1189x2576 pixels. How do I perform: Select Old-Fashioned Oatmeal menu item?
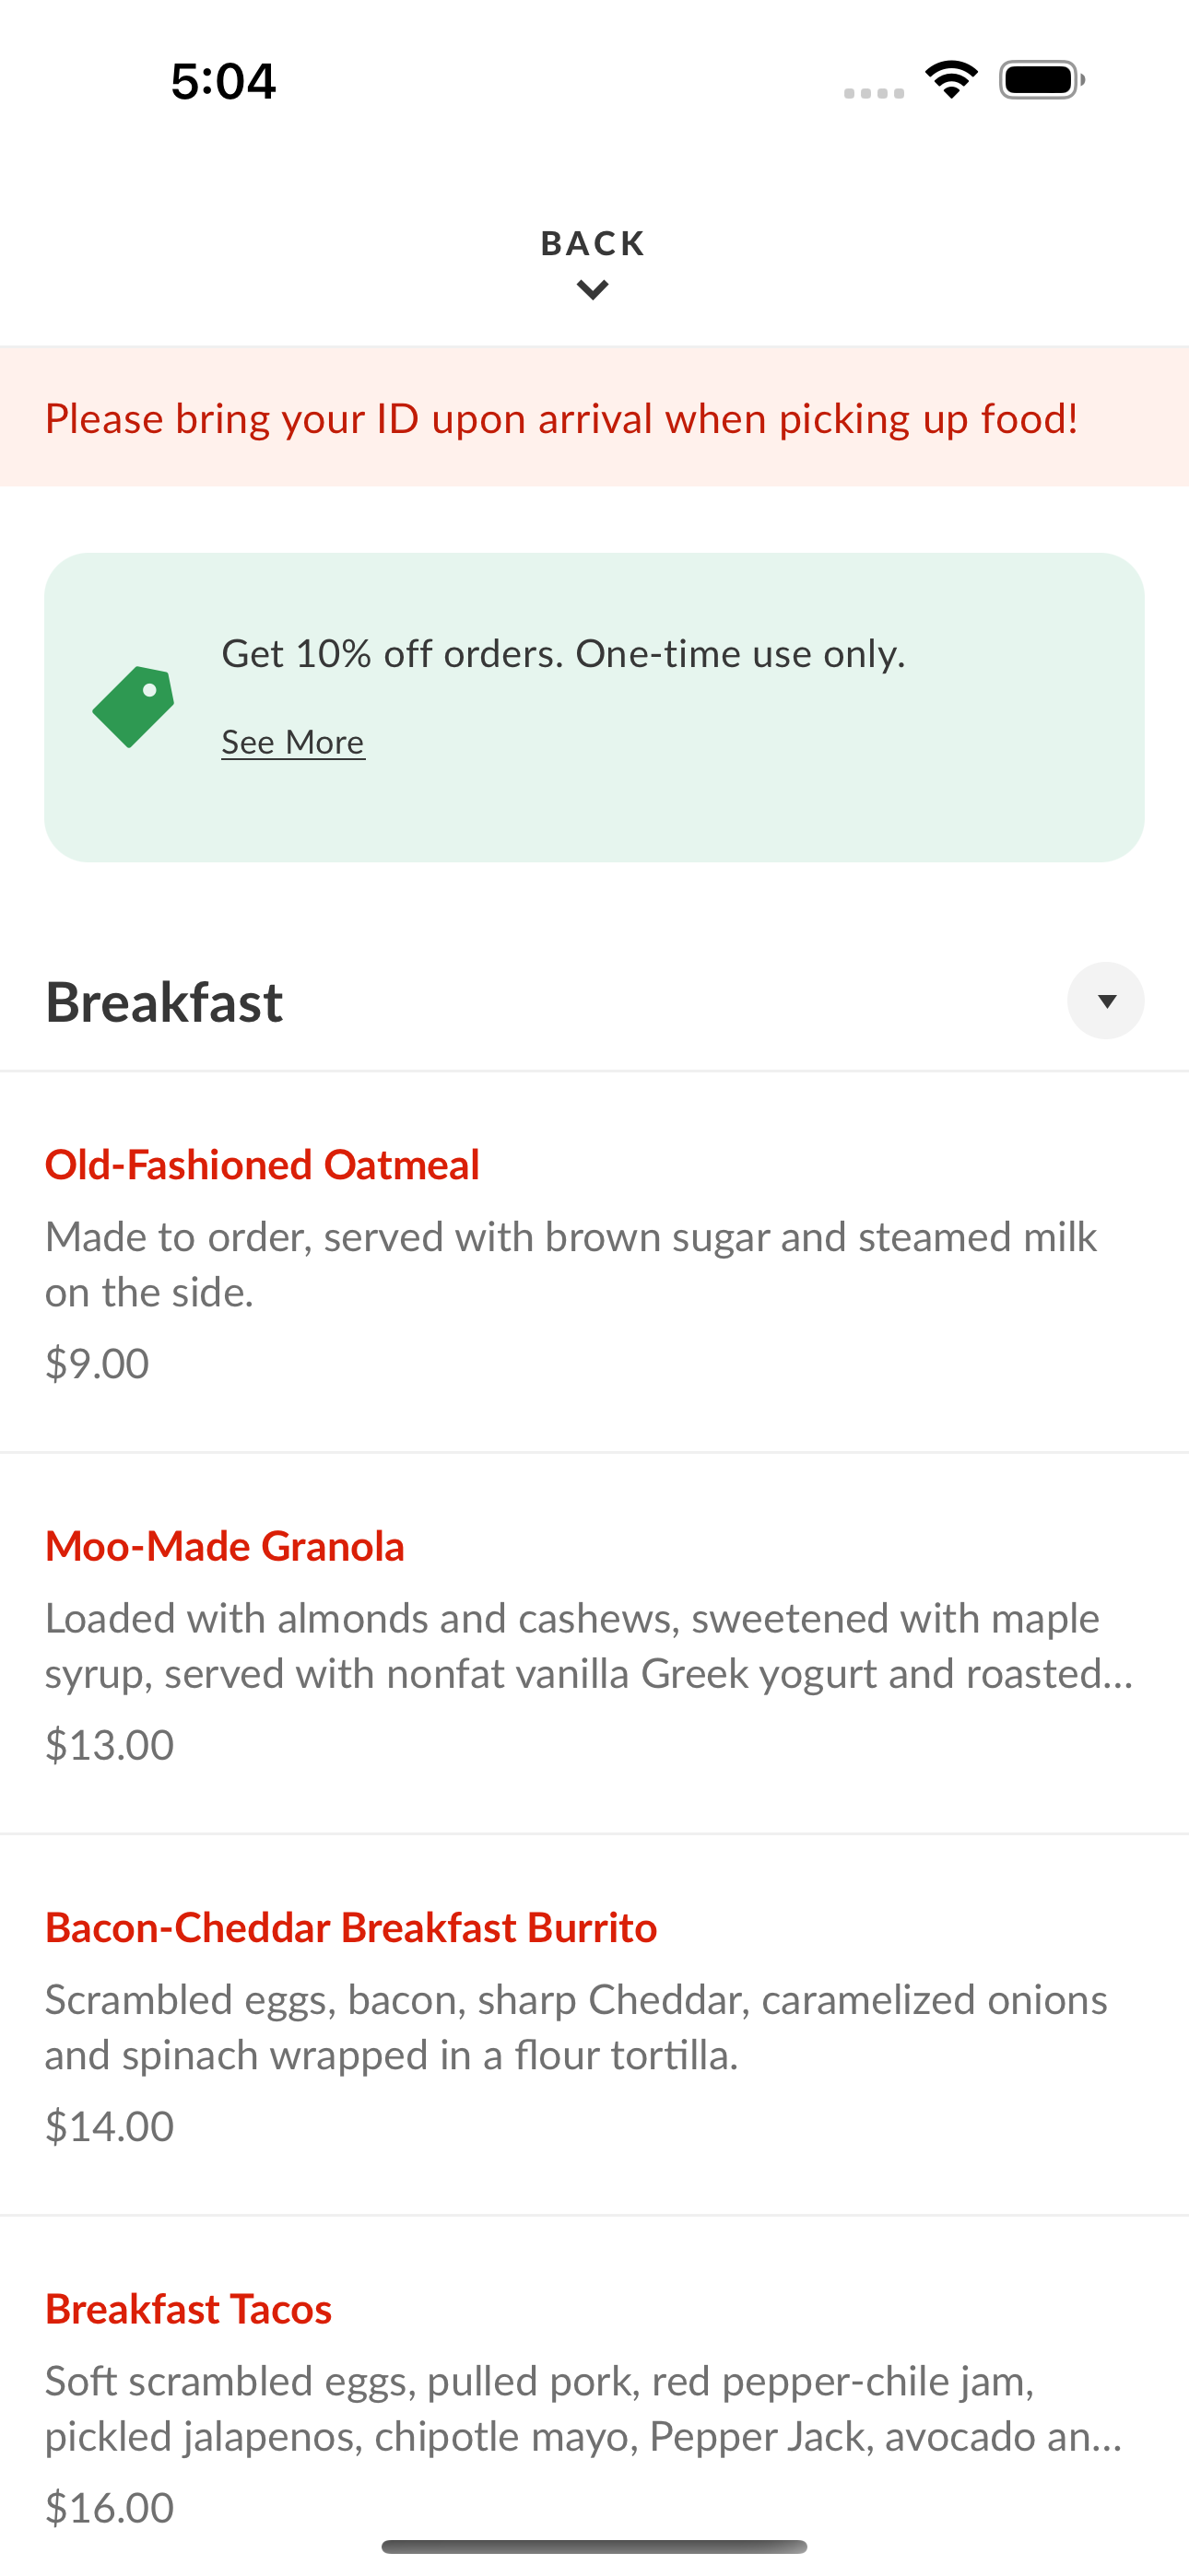tap(594, 1262)
